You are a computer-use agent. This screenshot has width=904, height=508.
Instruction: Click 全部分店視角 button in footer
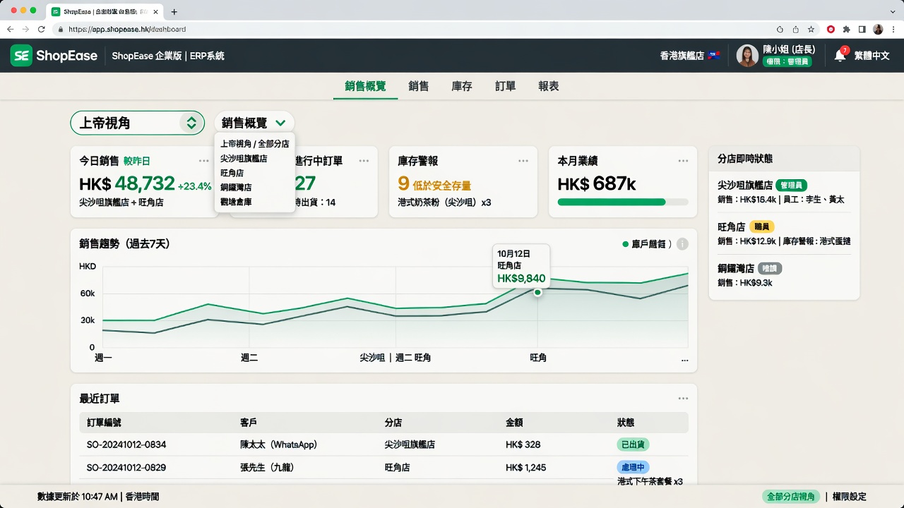(x=791, y=497)
